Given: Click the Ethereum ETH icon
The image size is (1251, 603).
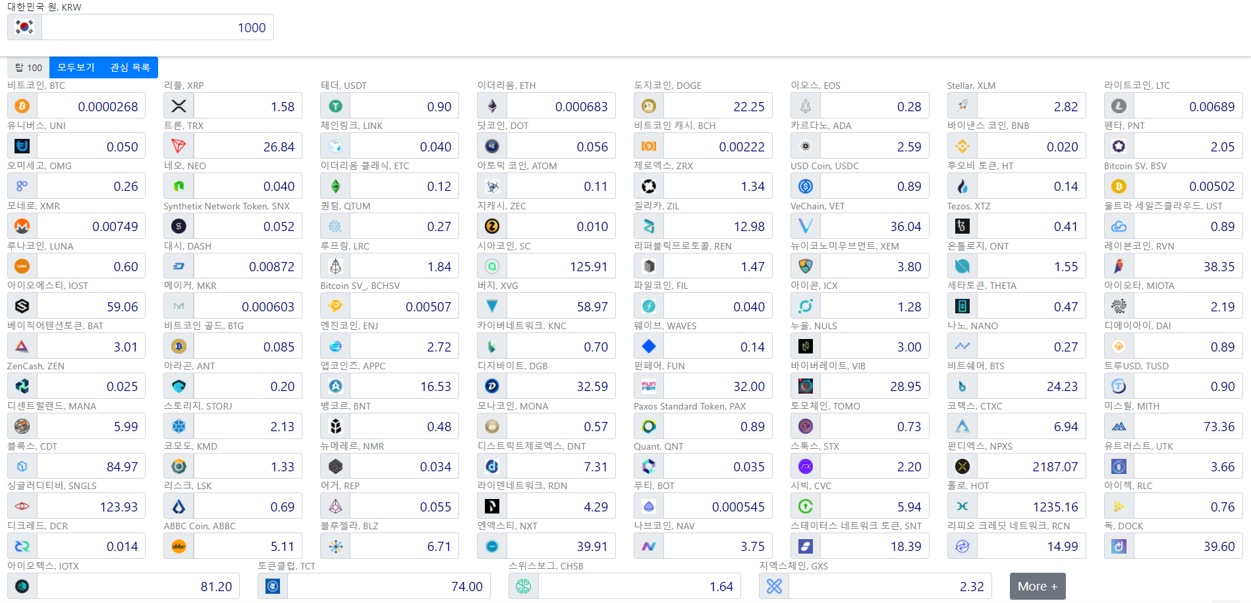Looking at the screenshot, I should pos(492,107).
